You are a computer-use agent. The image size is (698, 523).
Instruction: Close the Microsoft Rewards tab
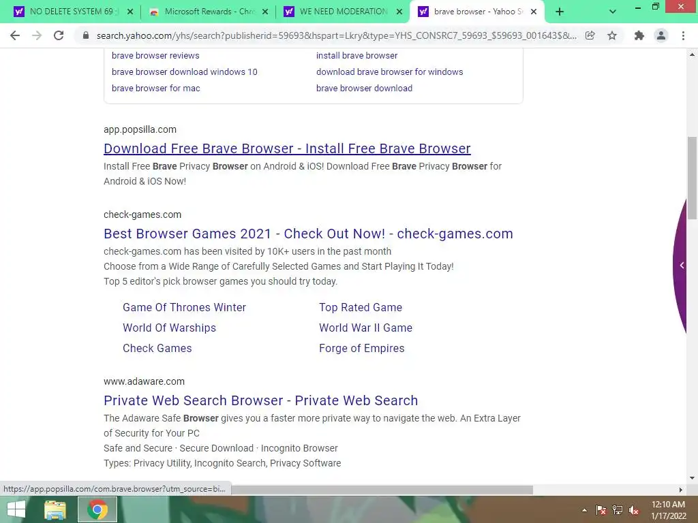click(x=265, y=12)
